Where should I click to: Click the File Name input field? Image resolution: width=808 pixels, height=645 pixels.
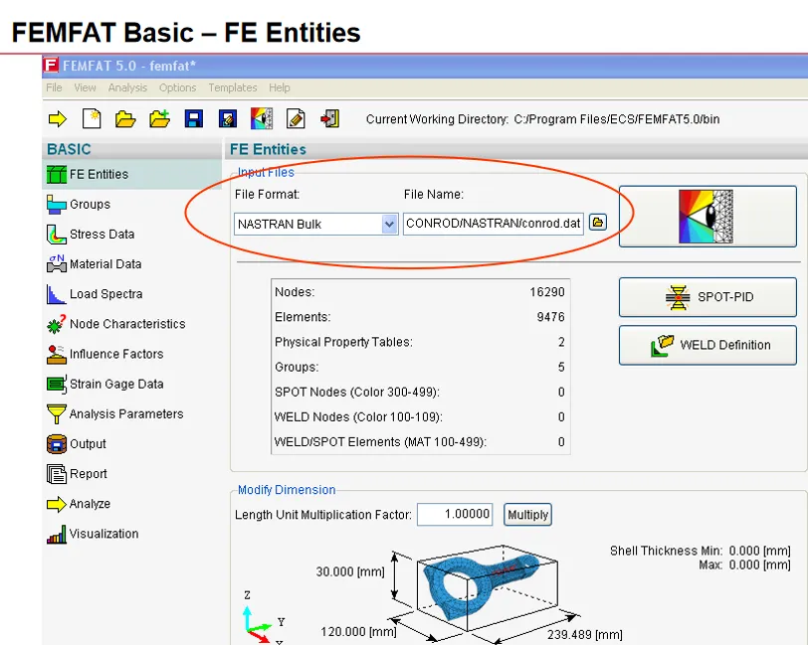[x=494, y=224]
